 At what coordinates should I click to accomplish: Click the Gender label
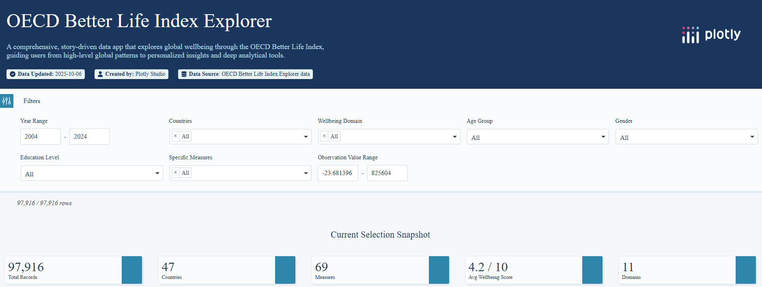click(624, 121)
